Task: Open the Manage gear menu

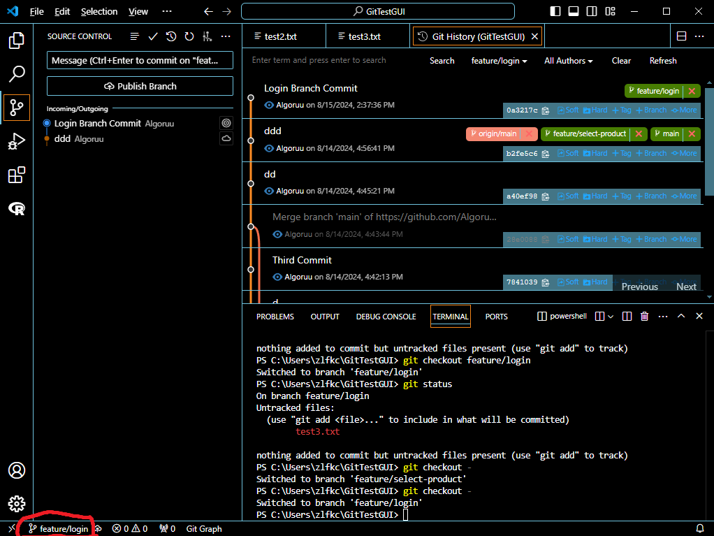Action: click(x=16, y=504)
